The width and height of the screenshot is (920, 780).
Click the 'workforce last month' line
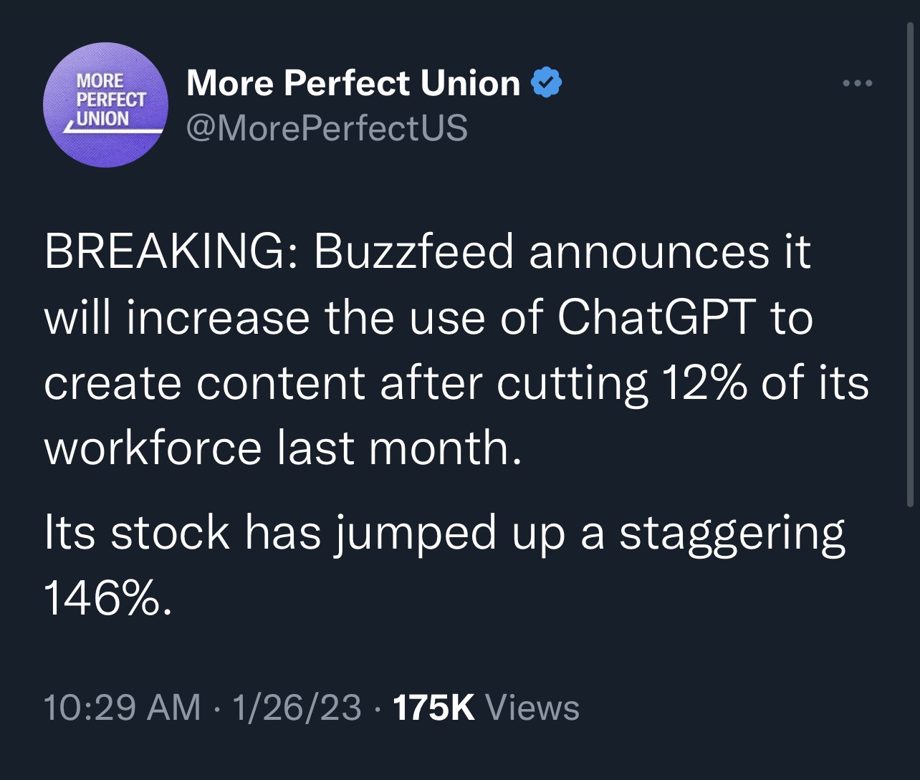282,448
